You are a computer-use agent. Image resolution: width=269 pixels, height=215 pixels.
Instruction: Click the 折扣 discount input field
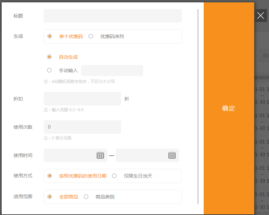pyautogui.click(x=82, y=99)
